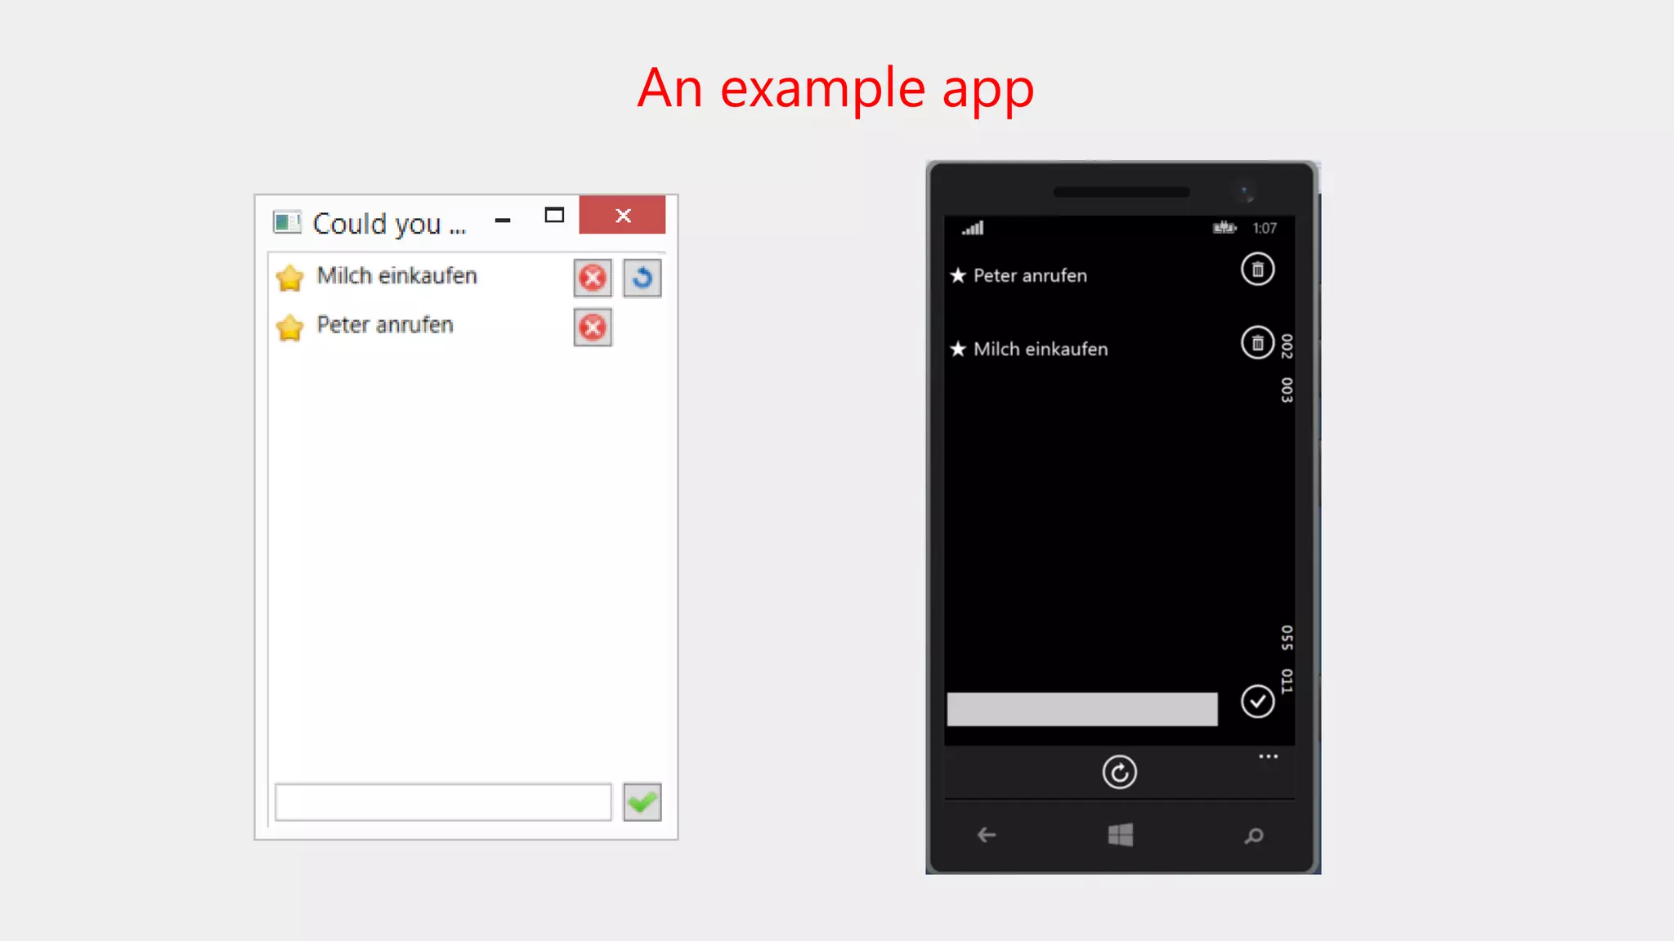Delete Peter anrufen with the red X button
The image size is (1674, 941).
click(593, 328)
